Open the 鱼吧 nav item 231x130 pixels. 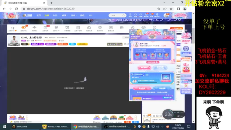82,15
